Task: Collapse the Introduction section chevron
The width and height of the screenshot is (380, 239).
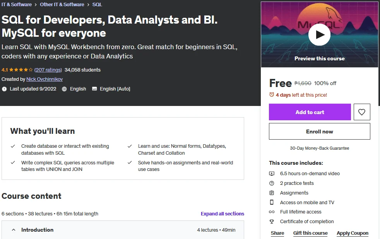Action: pyautogui.click(x=14, y=230)
